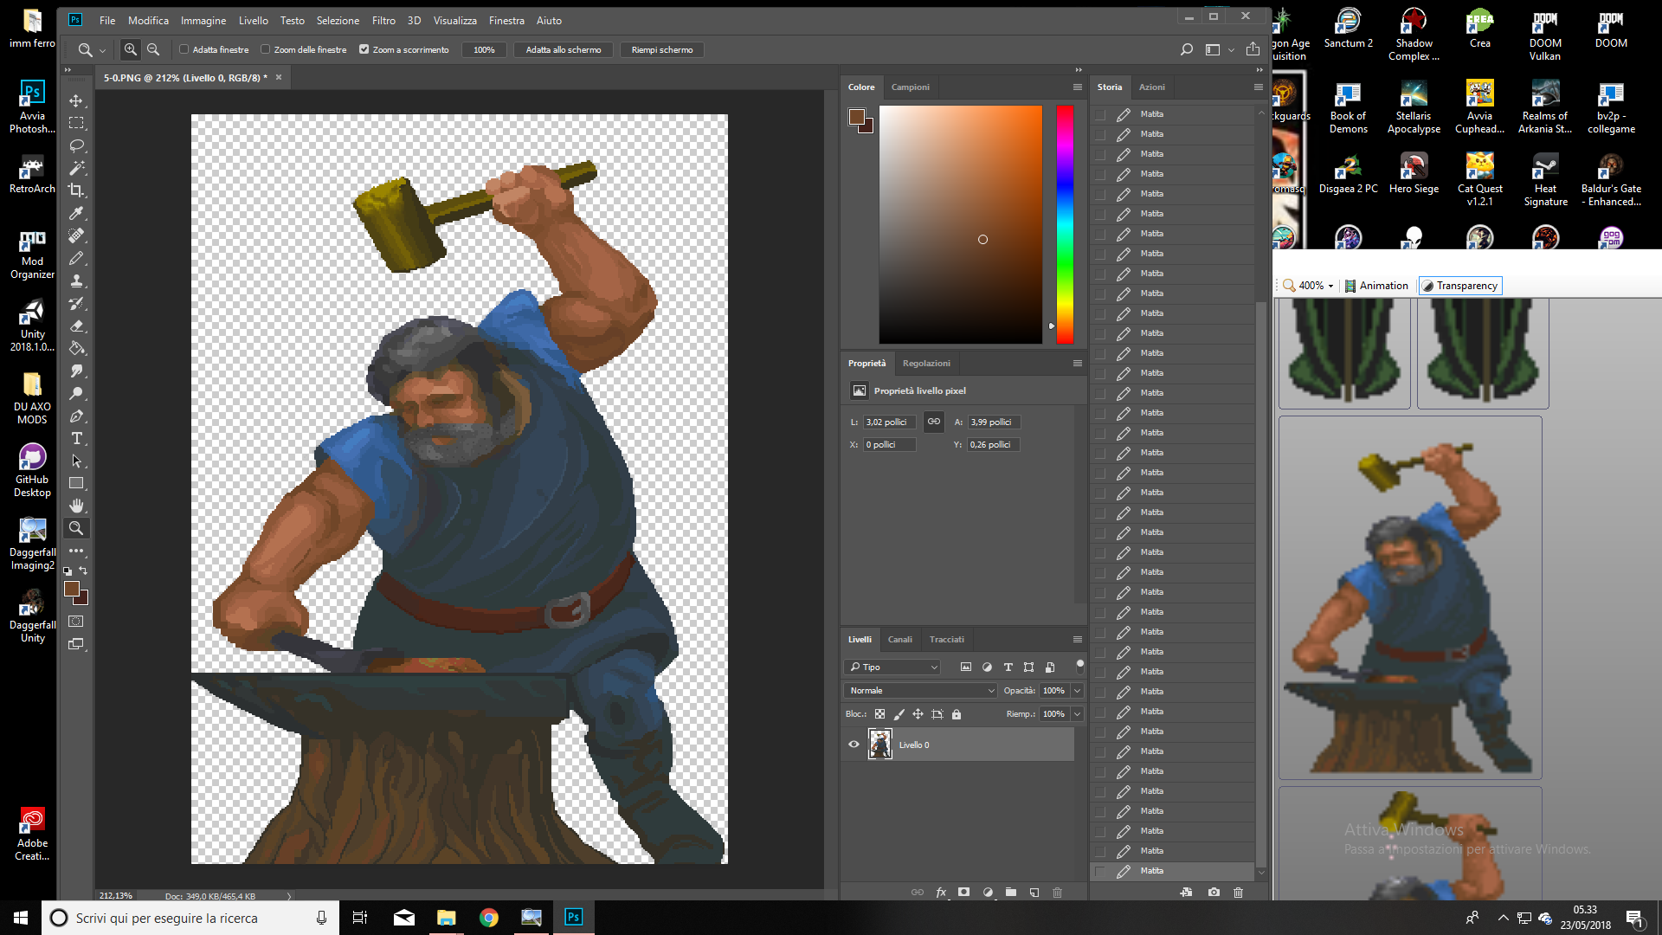The width and height of the screenshot is (1662, 935).
Task: Lock all with the padlock icon
Action: 957,714
